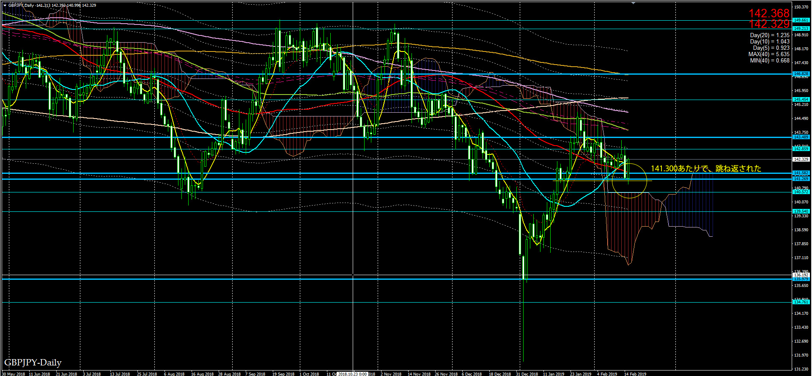Click the white 136.192 price tag

point(801,275)
